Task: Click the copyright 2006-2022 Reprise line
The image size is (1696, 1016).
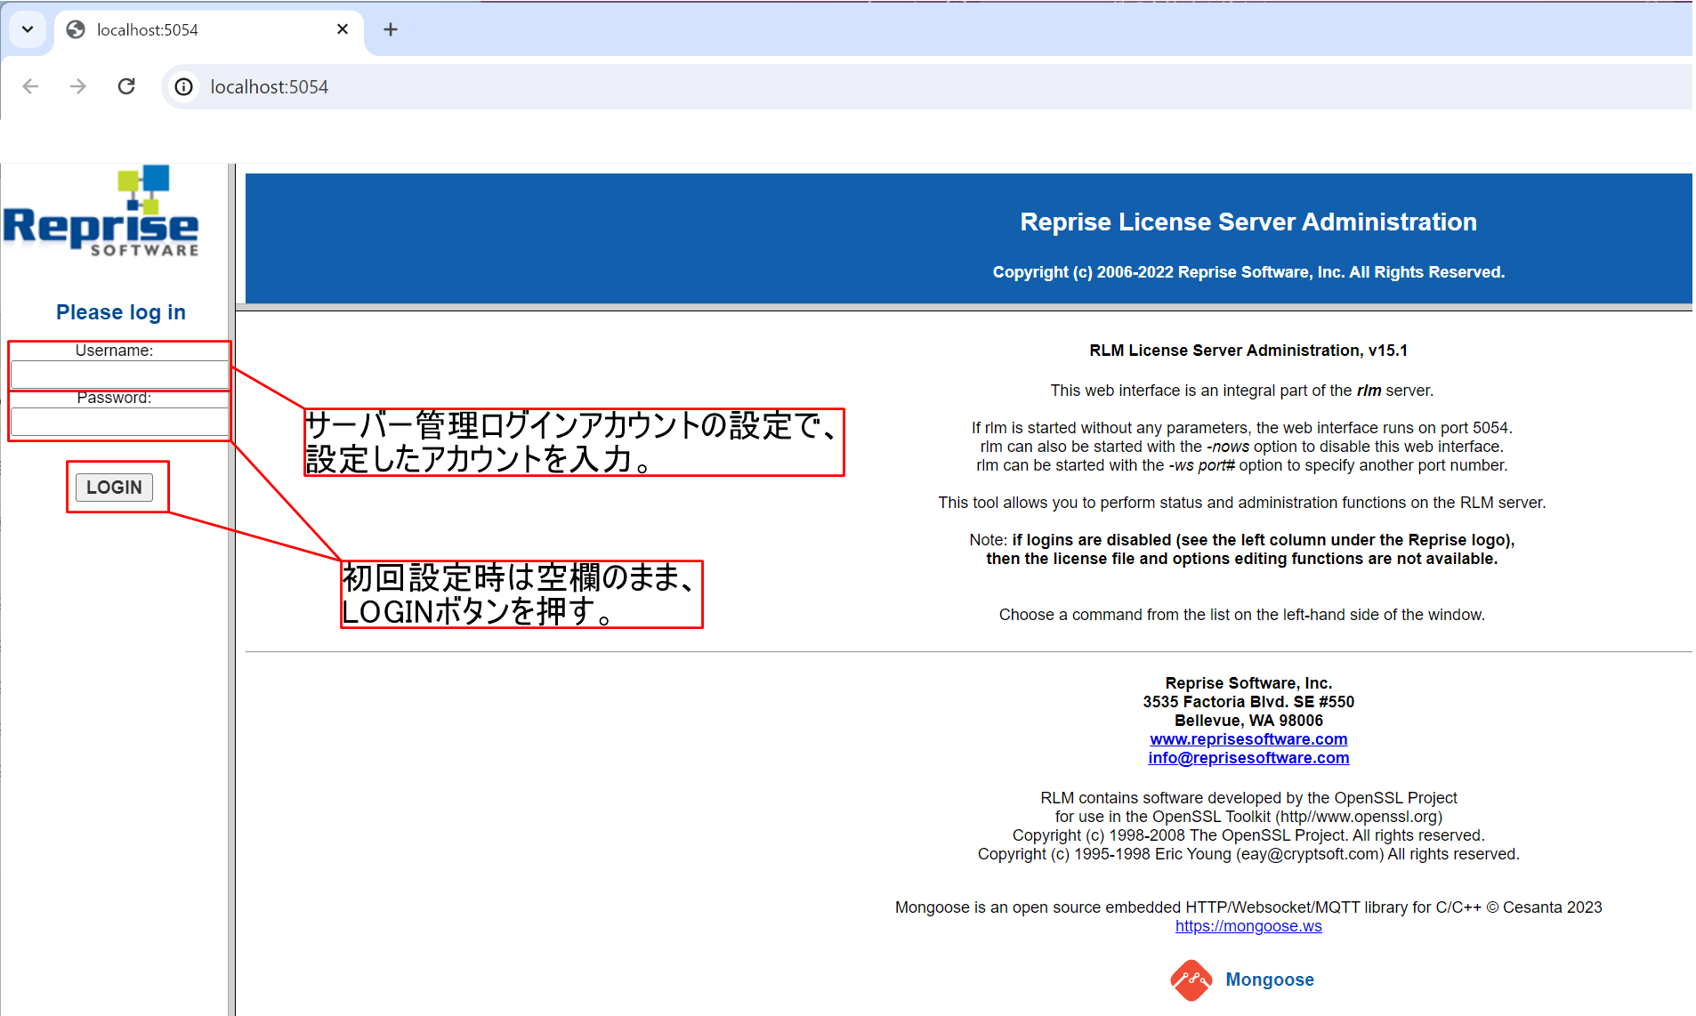Action: (1248, 272)
